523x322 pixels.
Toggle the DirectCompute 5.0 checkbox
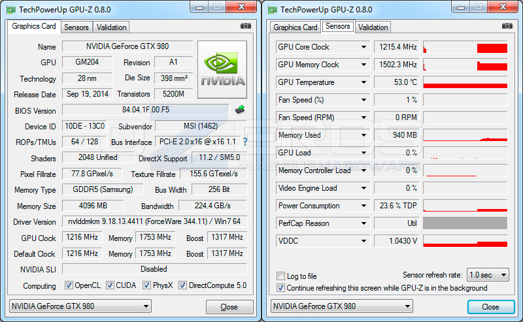pos(182,285)
